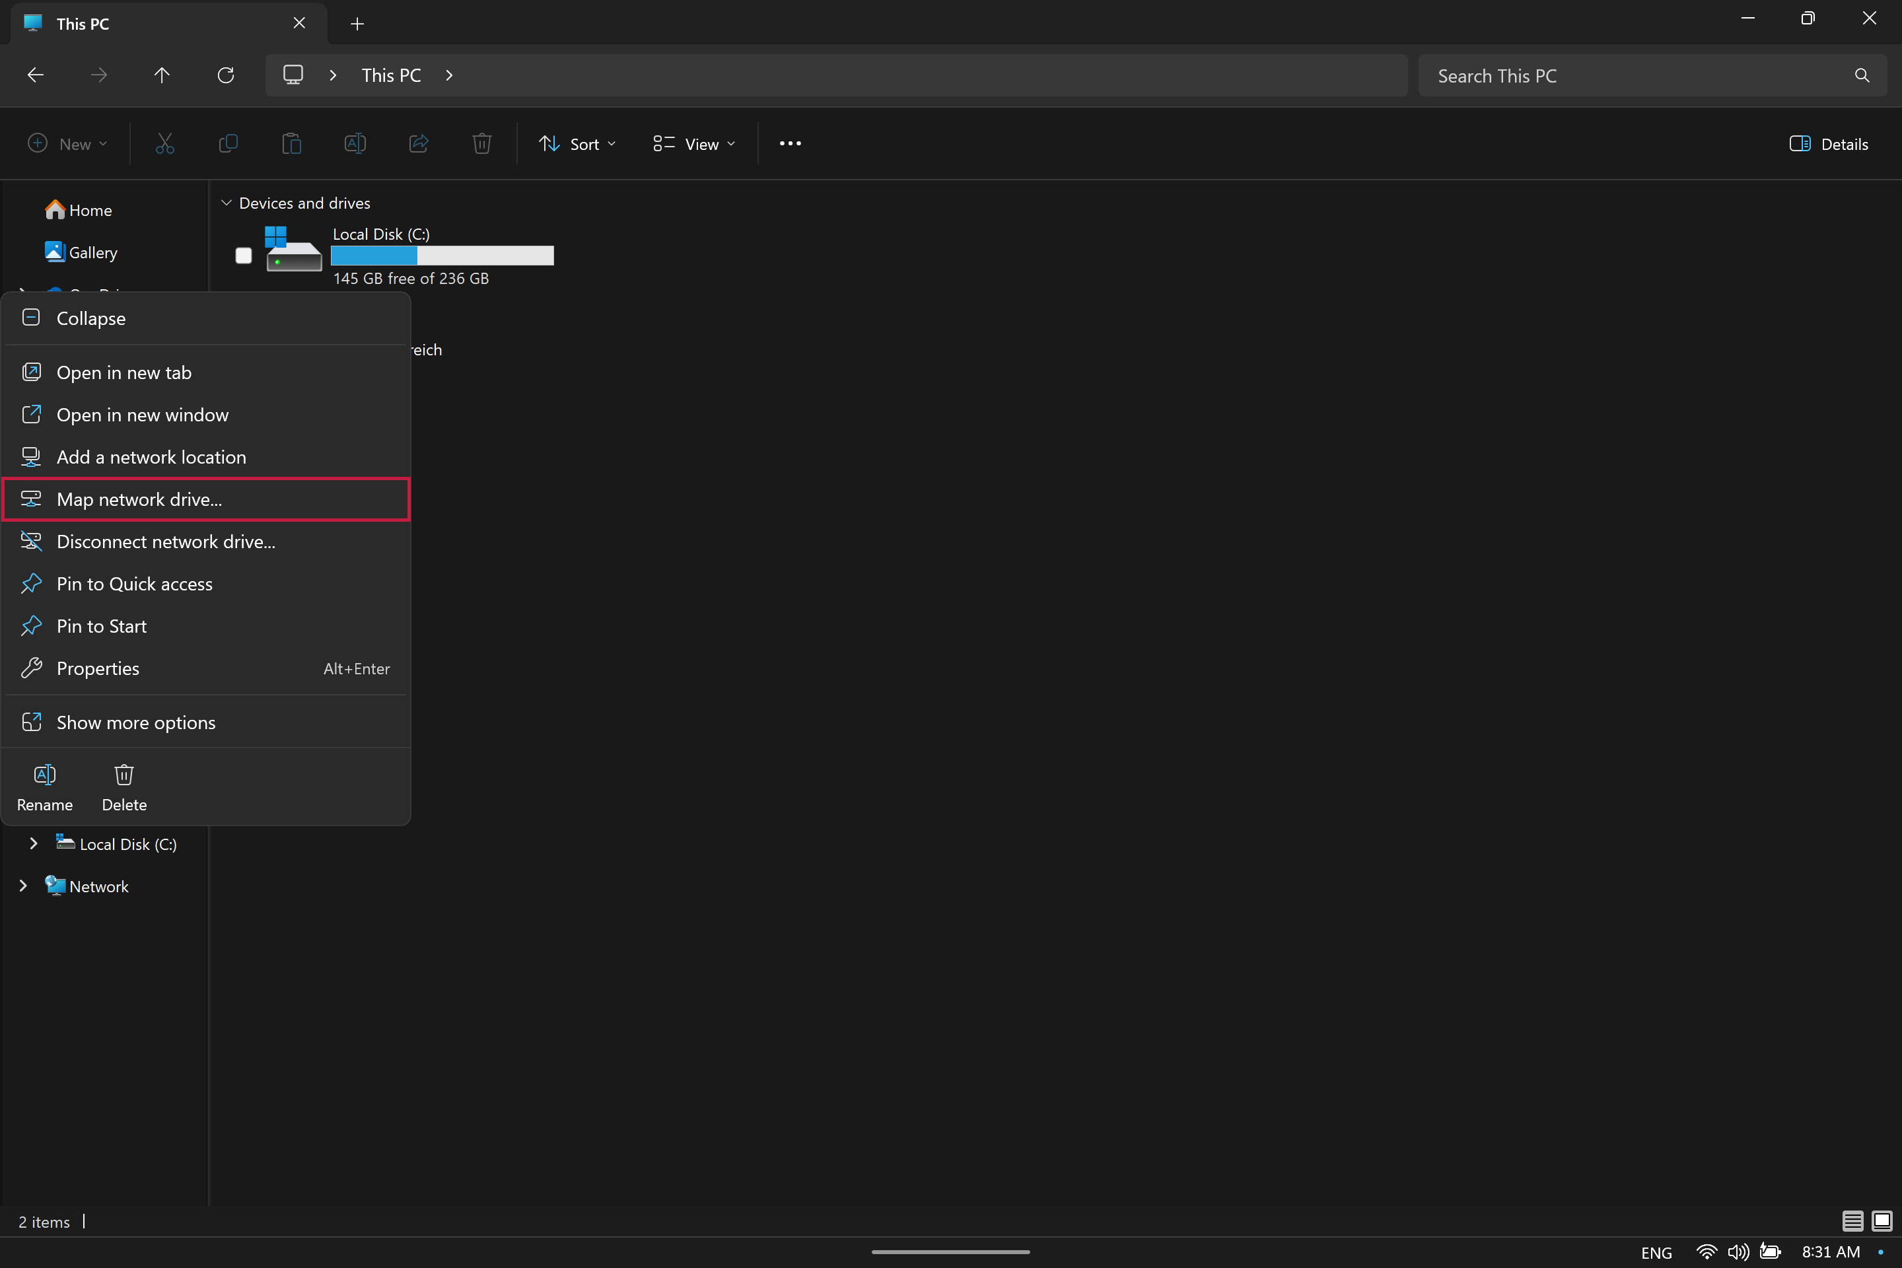Open the Details pane
This screenshot has height=1268, width=1902.
1829,144
